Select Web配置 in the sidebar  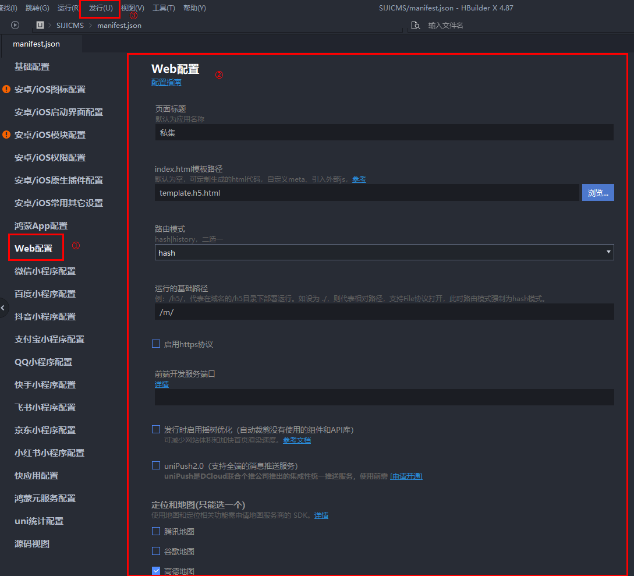point(34,248)
